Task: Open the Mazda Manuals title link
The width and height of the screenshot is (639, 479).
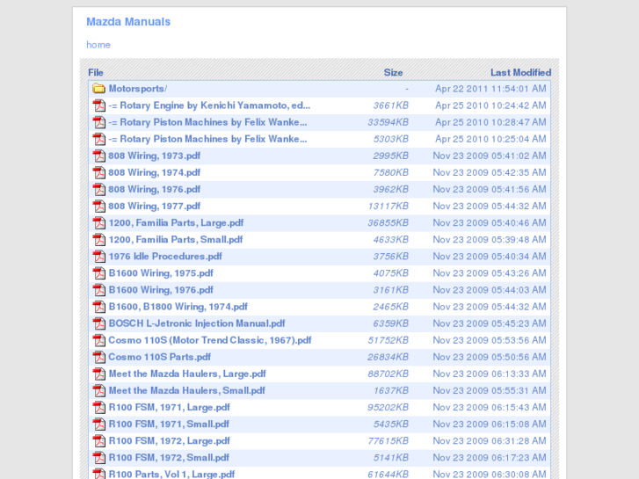Action: pos(128,22)
